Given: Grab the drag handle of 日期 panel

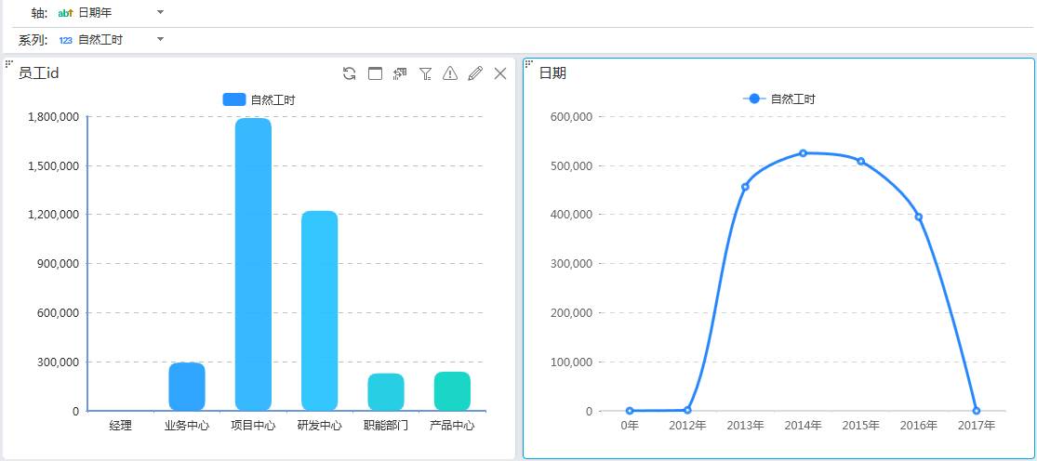Looking at the screenshot, I should tap(529, 63).
